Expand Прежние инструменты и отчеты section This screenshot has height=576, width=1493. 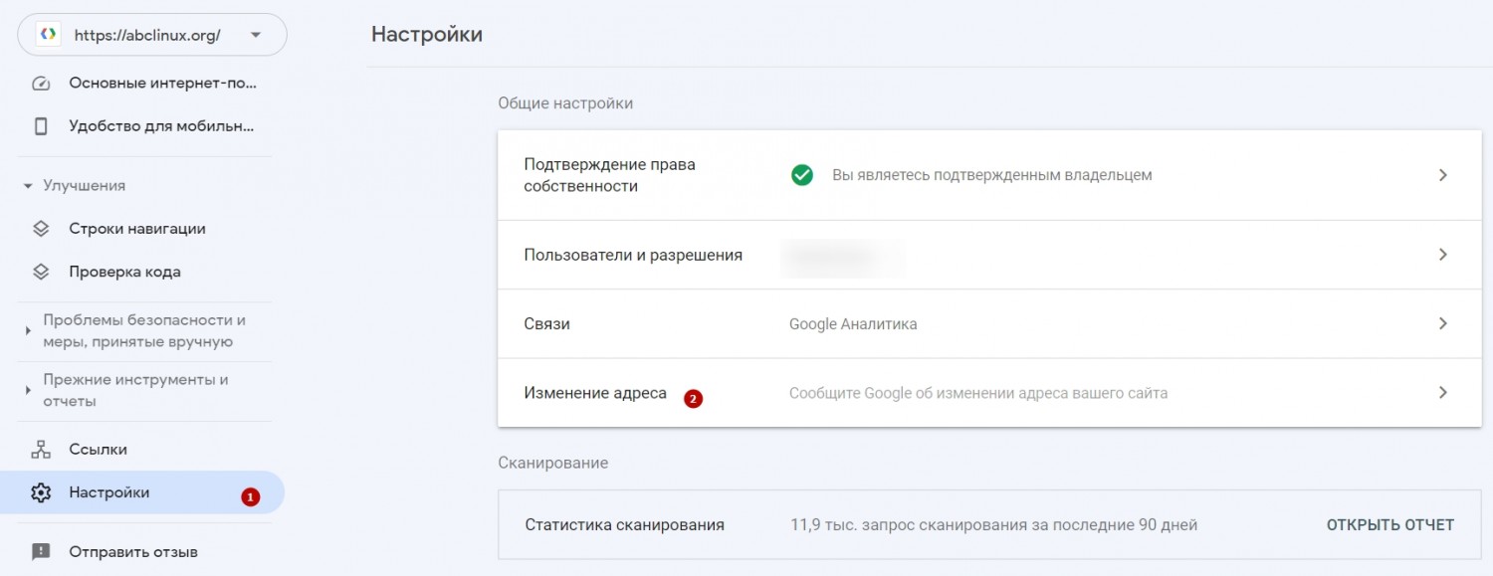[28, 391]
